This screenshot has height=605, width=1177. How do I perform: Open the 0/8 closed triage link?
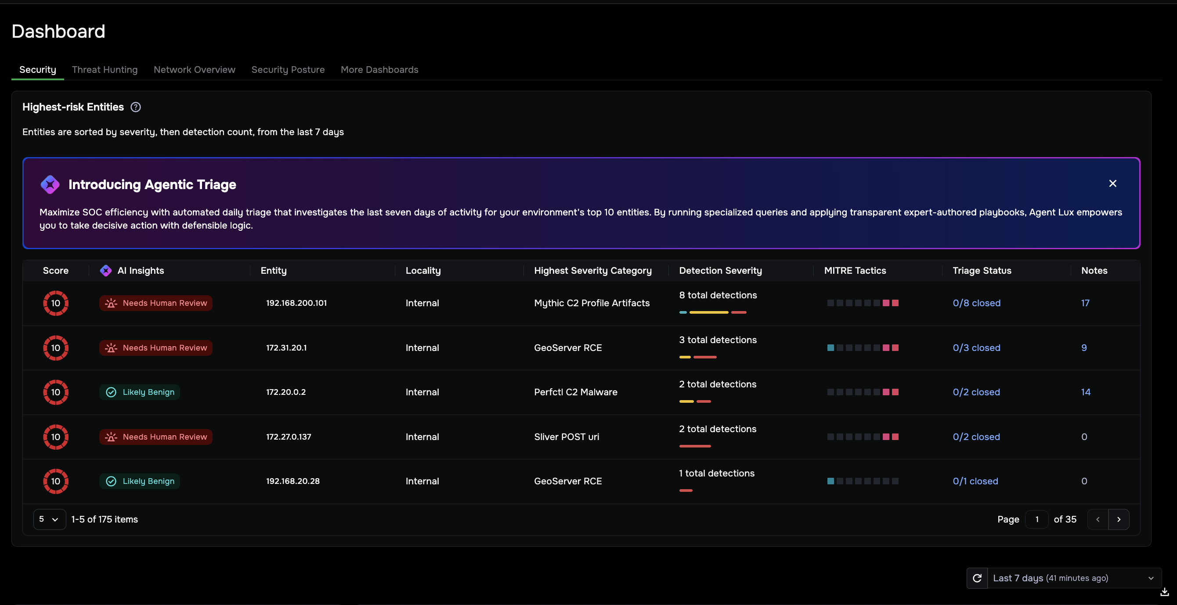tap(976, 303)
